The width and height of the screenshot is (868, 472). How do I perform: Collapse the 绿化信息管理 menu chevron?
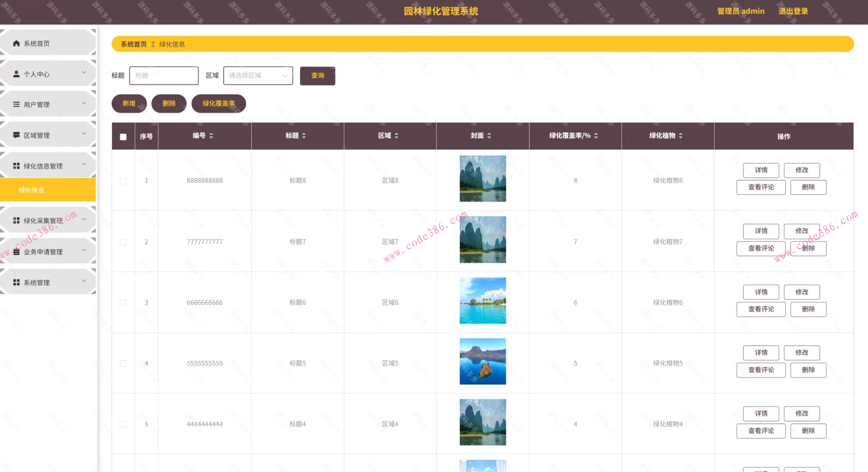pyautogui.click(x=84, y=165)
